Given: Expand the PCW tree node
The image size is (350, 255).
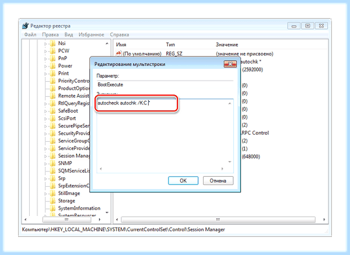Looking at the screenshot, I should (x=45, y=51).
